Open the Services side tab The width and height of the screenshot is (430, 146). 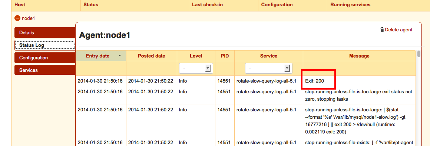pos(45,70)
